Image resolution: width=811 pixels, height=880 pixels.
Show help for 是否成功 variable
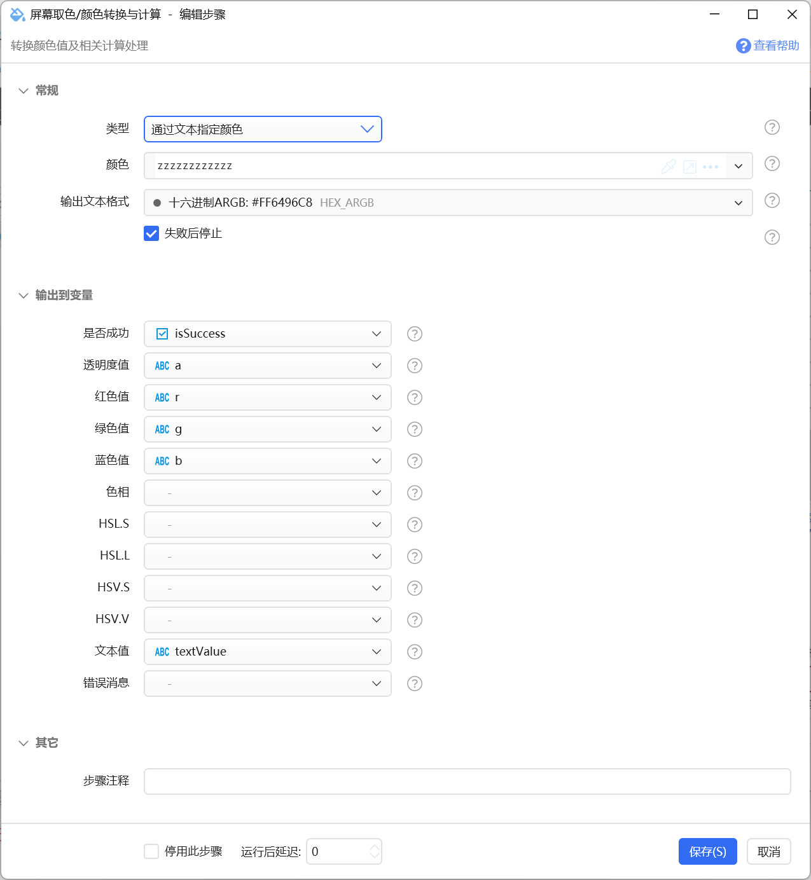point(415,334)
